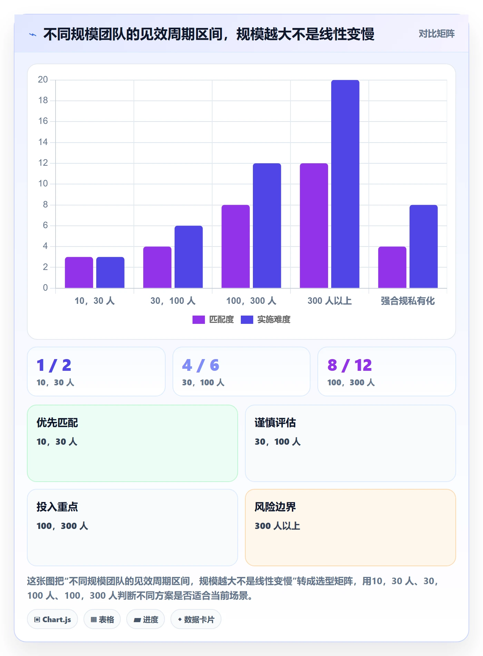The width and height of the screenshot is (483, 656).
Task: Click the 实施难度 legend label
Action: 274,320
